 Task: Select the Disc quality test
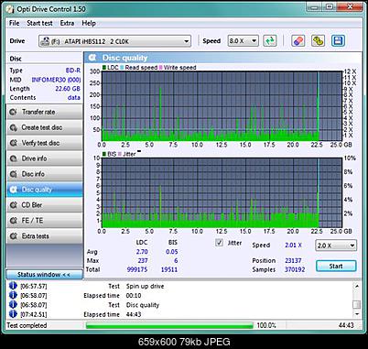(x=45, y=190)
